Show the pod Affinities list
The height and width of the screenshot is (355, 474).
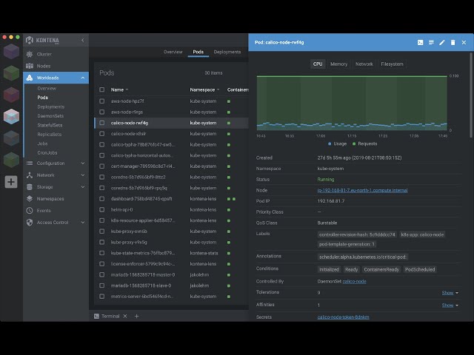pos(450,305)
